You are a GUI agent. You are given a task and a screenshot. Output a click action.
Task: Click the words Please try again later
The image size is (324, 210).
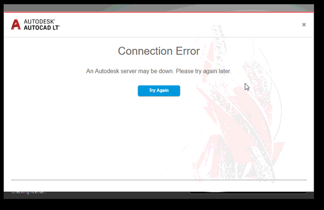pyautogui.click(x=203, y=71)
